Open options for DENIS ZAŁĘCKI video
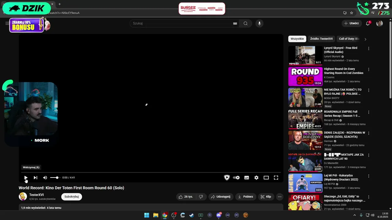This screenshot has height=220, width=392. (x=369, y=133)
